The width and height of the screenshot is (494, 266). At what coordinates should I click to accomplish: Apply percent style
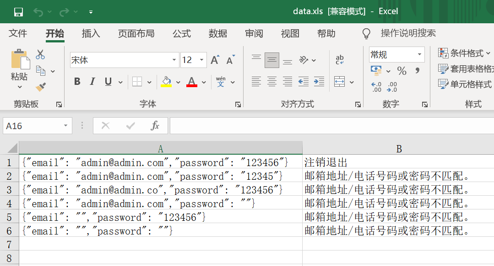click(402, 71)
